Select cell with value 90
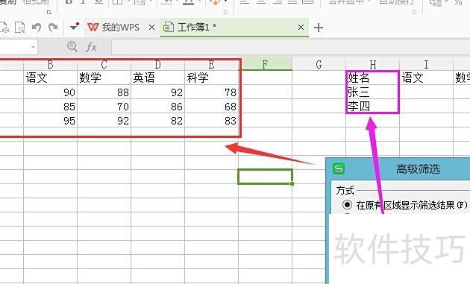This screenshot has width=470, height=284. [x=50, y=92]
